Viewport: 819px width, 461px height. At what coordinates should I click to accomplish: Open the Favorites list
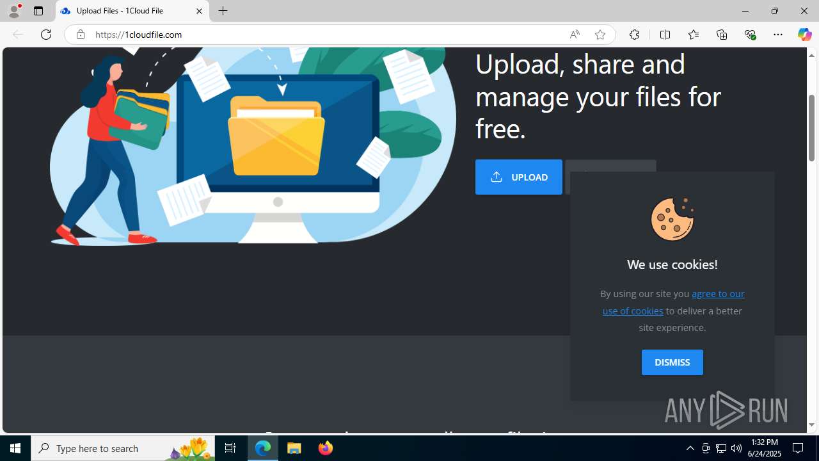(693, 35)
